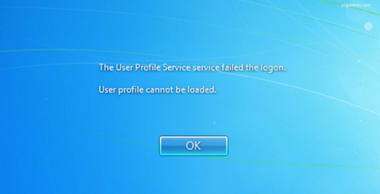Click the word "User" in the first line
The height and width of the screenshot is (194, 380).
pos(124,67)
